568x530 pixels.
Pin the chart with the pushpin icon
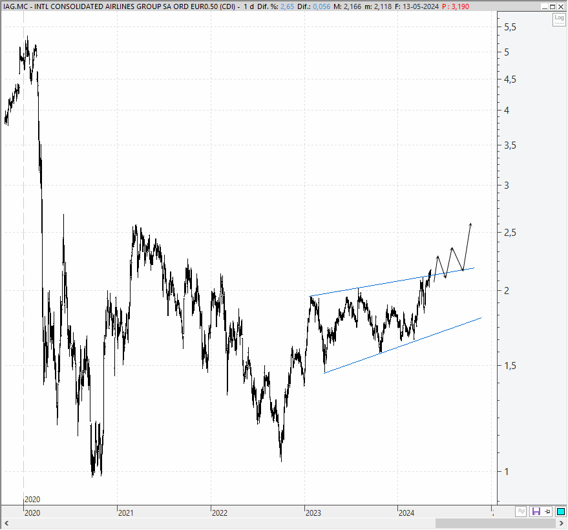coord(547,511)
